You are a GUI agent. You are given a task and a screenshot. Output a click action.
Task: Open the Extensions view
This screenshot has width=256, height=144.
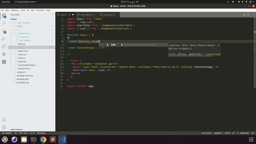click(4, 46)
